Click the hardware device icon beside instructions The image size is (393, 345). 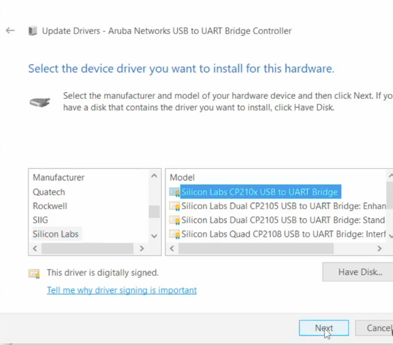[x=39, y=101]
